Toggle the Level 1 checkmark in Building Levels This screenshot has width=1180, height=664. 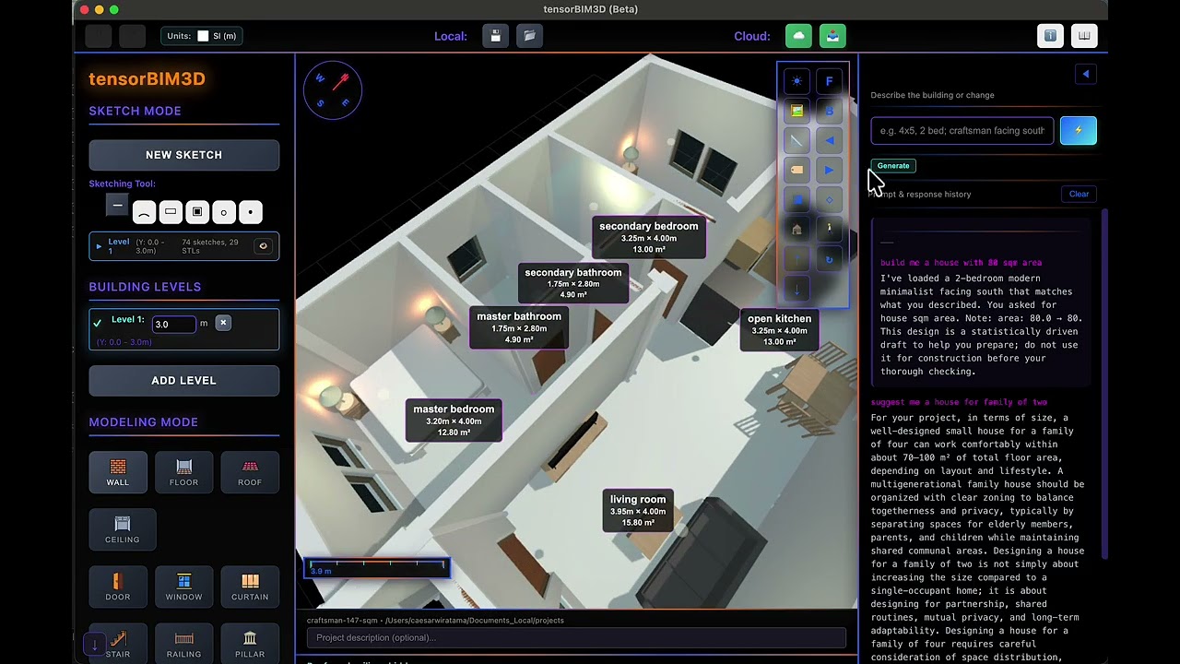point(97,323)
